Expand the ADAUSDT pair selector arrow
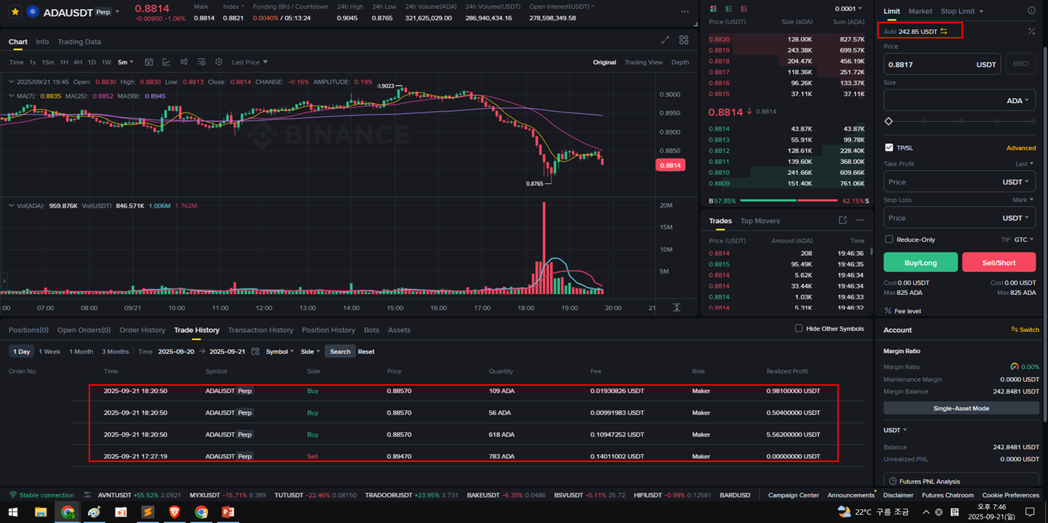The image size is (1048, 523). pyautogui.click(x=117, y=12)
